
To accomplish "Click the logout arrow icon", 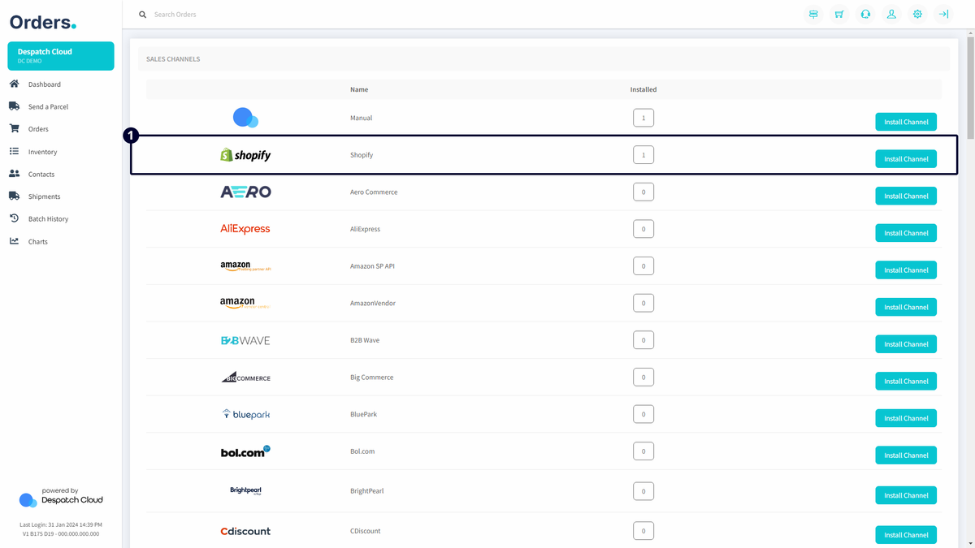I will click(x=943, y=15).
